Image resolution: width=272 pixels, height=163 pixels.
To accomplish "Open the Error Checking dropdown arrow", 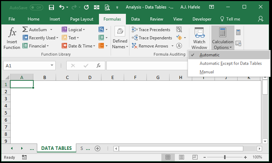I will point(185,38).
